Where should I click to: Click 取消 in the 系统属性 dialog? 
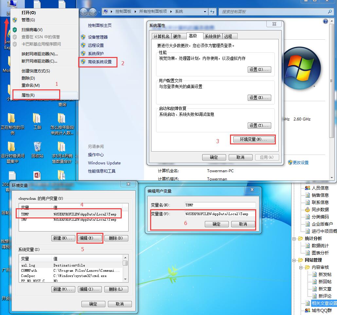240,157
